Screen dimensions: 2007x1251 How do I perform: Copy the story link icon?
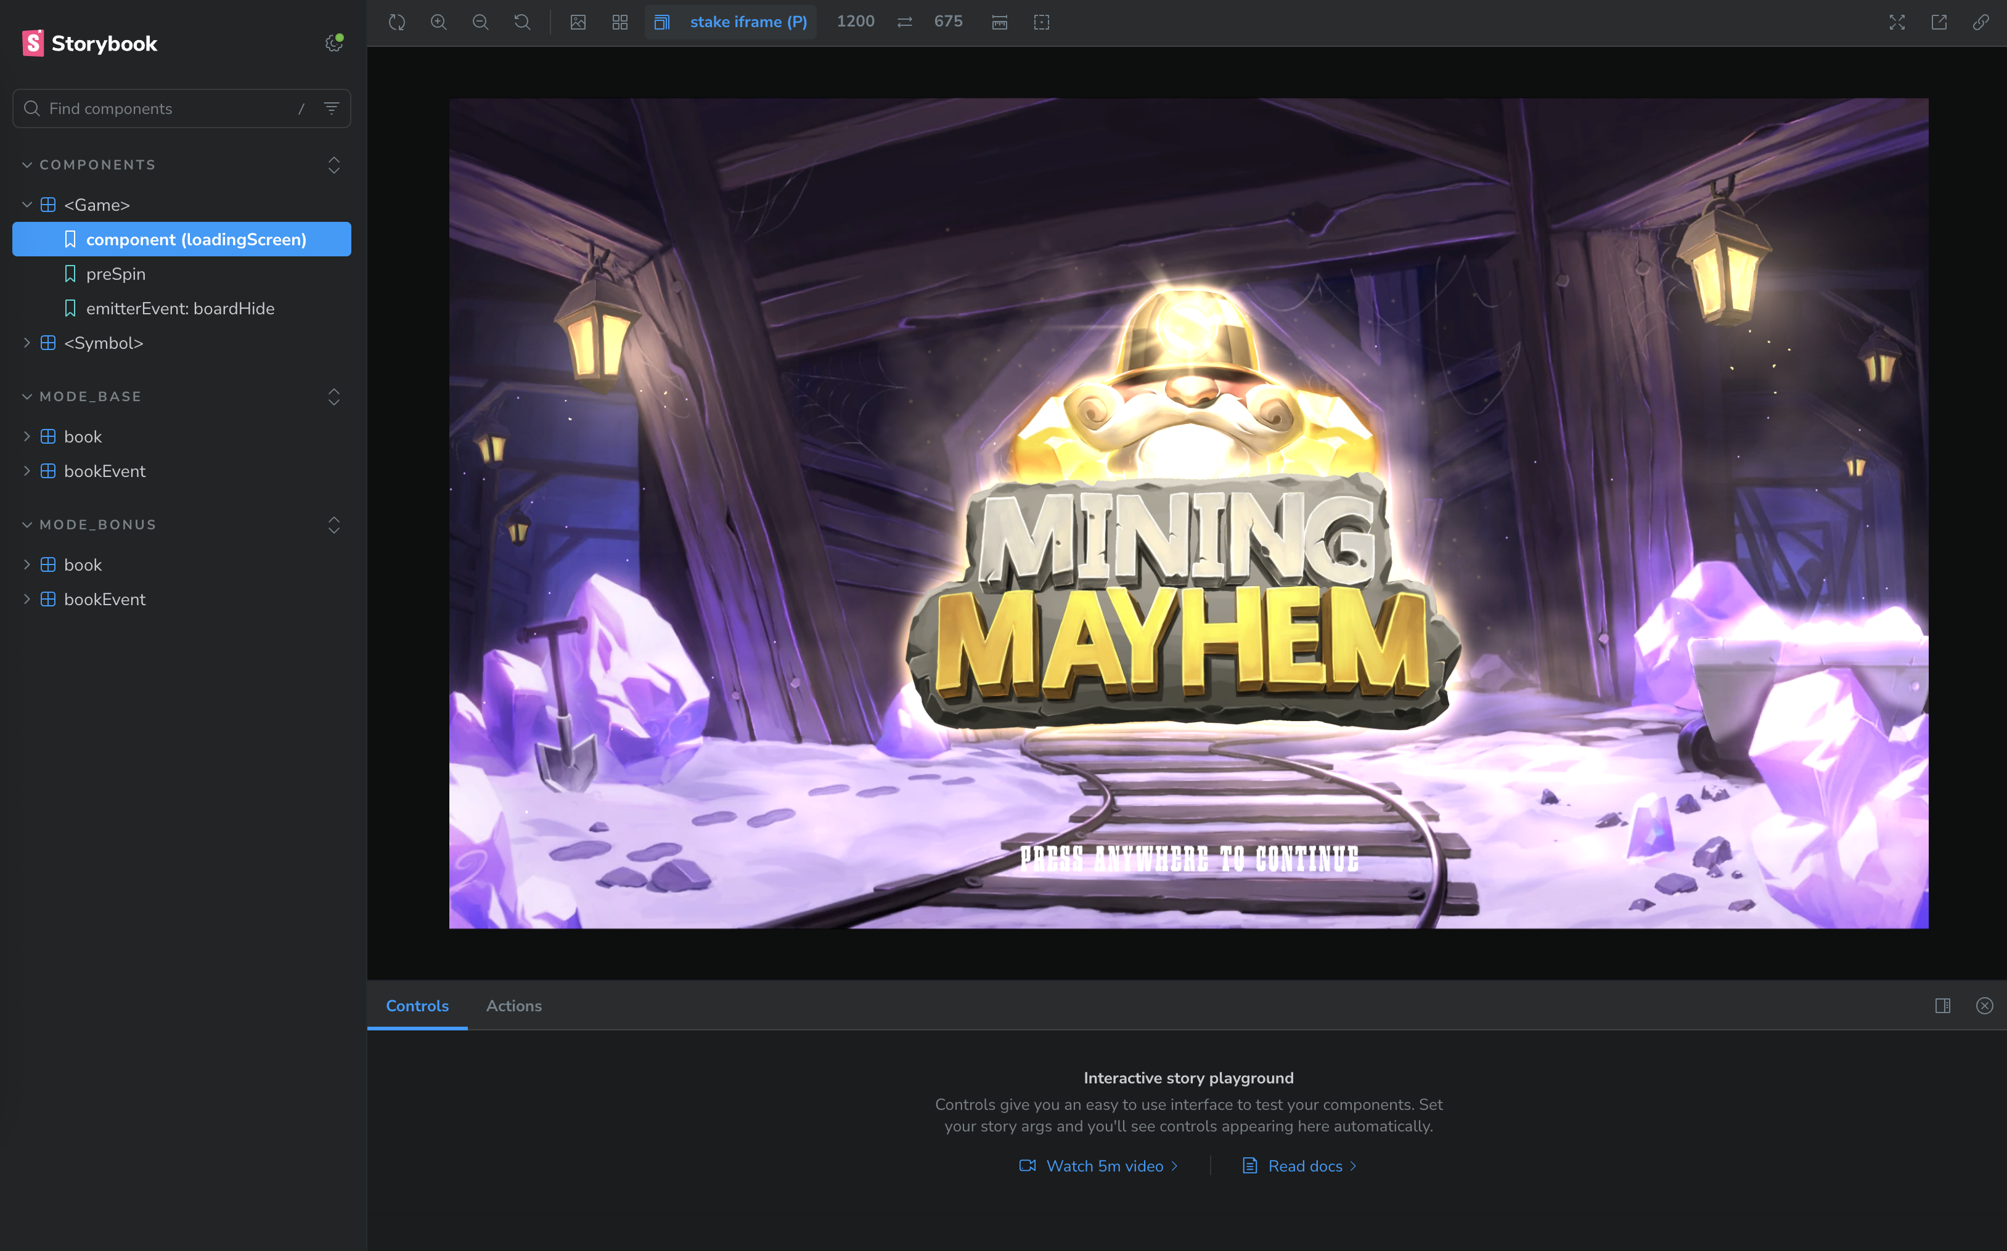pos(1980,22)
